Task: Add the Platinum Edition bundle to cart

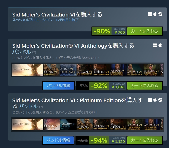Action: coord(144,140)
